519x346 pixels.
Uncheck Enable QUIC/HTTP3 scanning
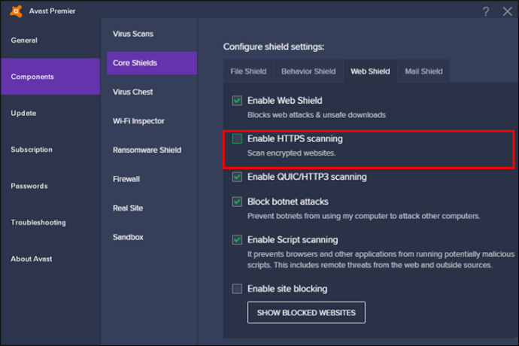tap(237, 177)
